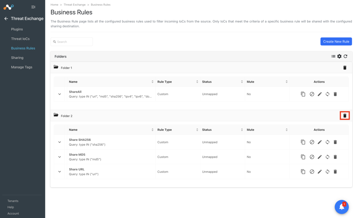Open the notifications bell
Viewport: 355px width, 218px height.
[341, 207]
